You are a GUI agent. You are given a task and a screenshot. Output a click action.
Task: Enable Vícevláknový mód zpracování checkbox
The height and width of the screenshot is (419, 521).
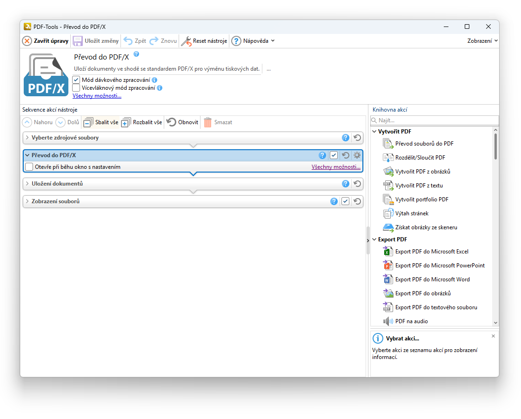(x=76, y=88)
